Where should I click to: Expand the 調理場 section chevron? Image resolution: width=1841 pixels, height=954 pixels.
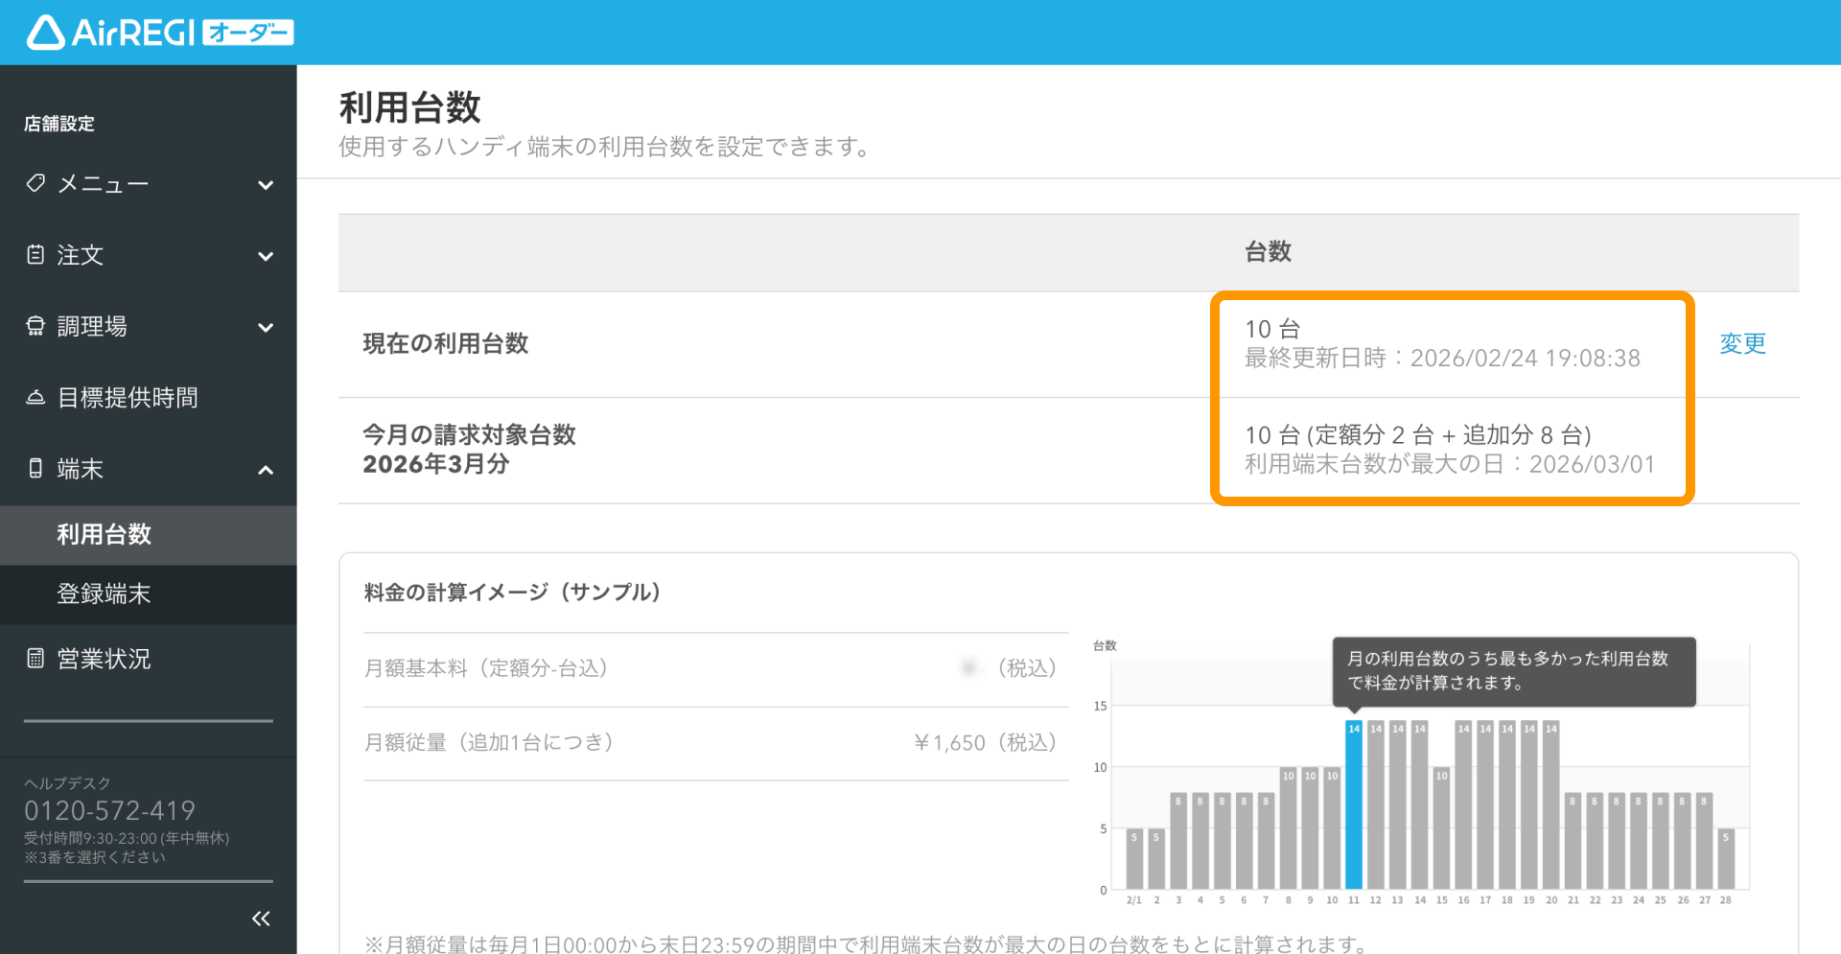pos(266,327)
